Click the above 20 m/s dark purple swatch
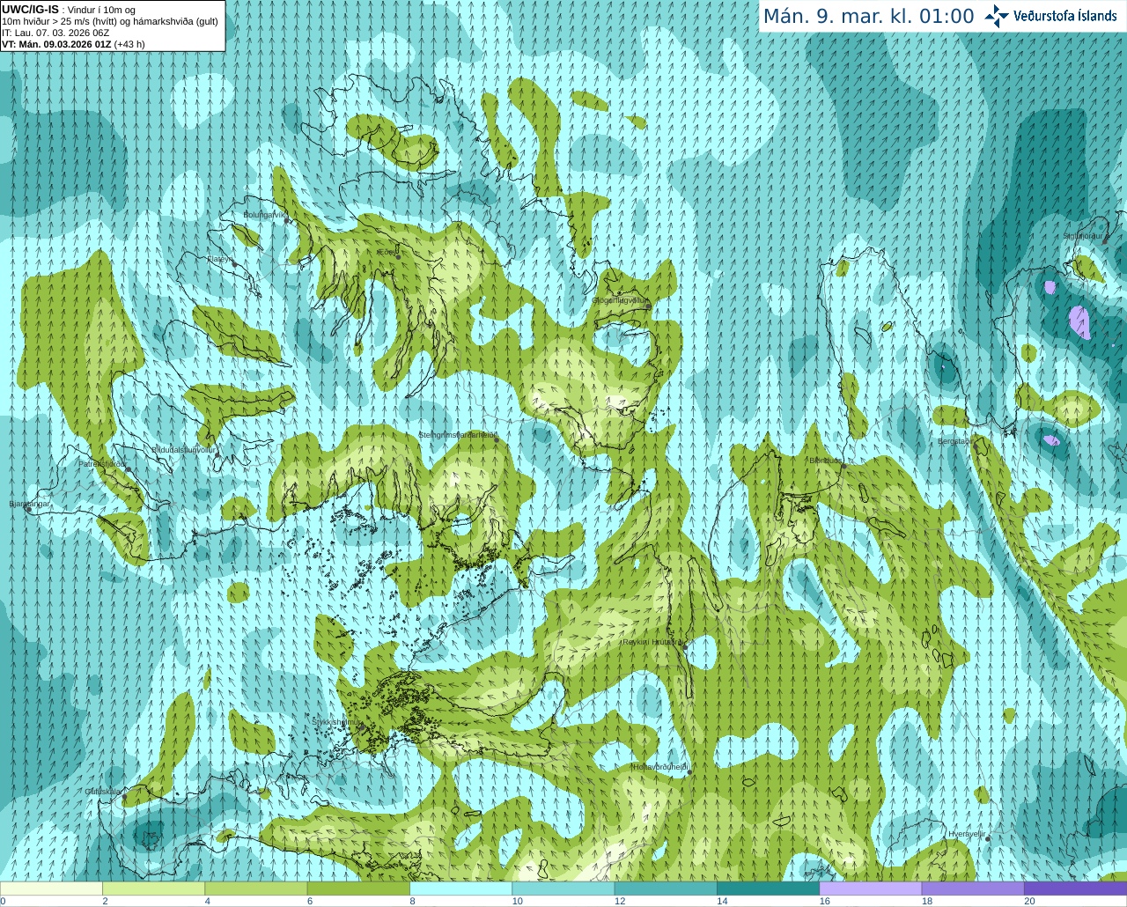Image resolution: width=1127 pixels, height=907 pixels. point(1075,889)
